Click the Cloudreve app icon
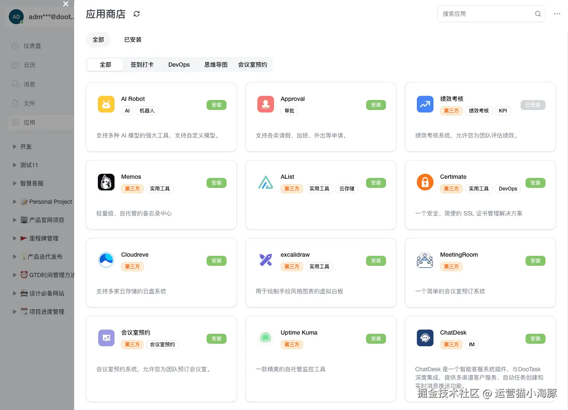This screenshot has width=568, height=410. (106, 260)
